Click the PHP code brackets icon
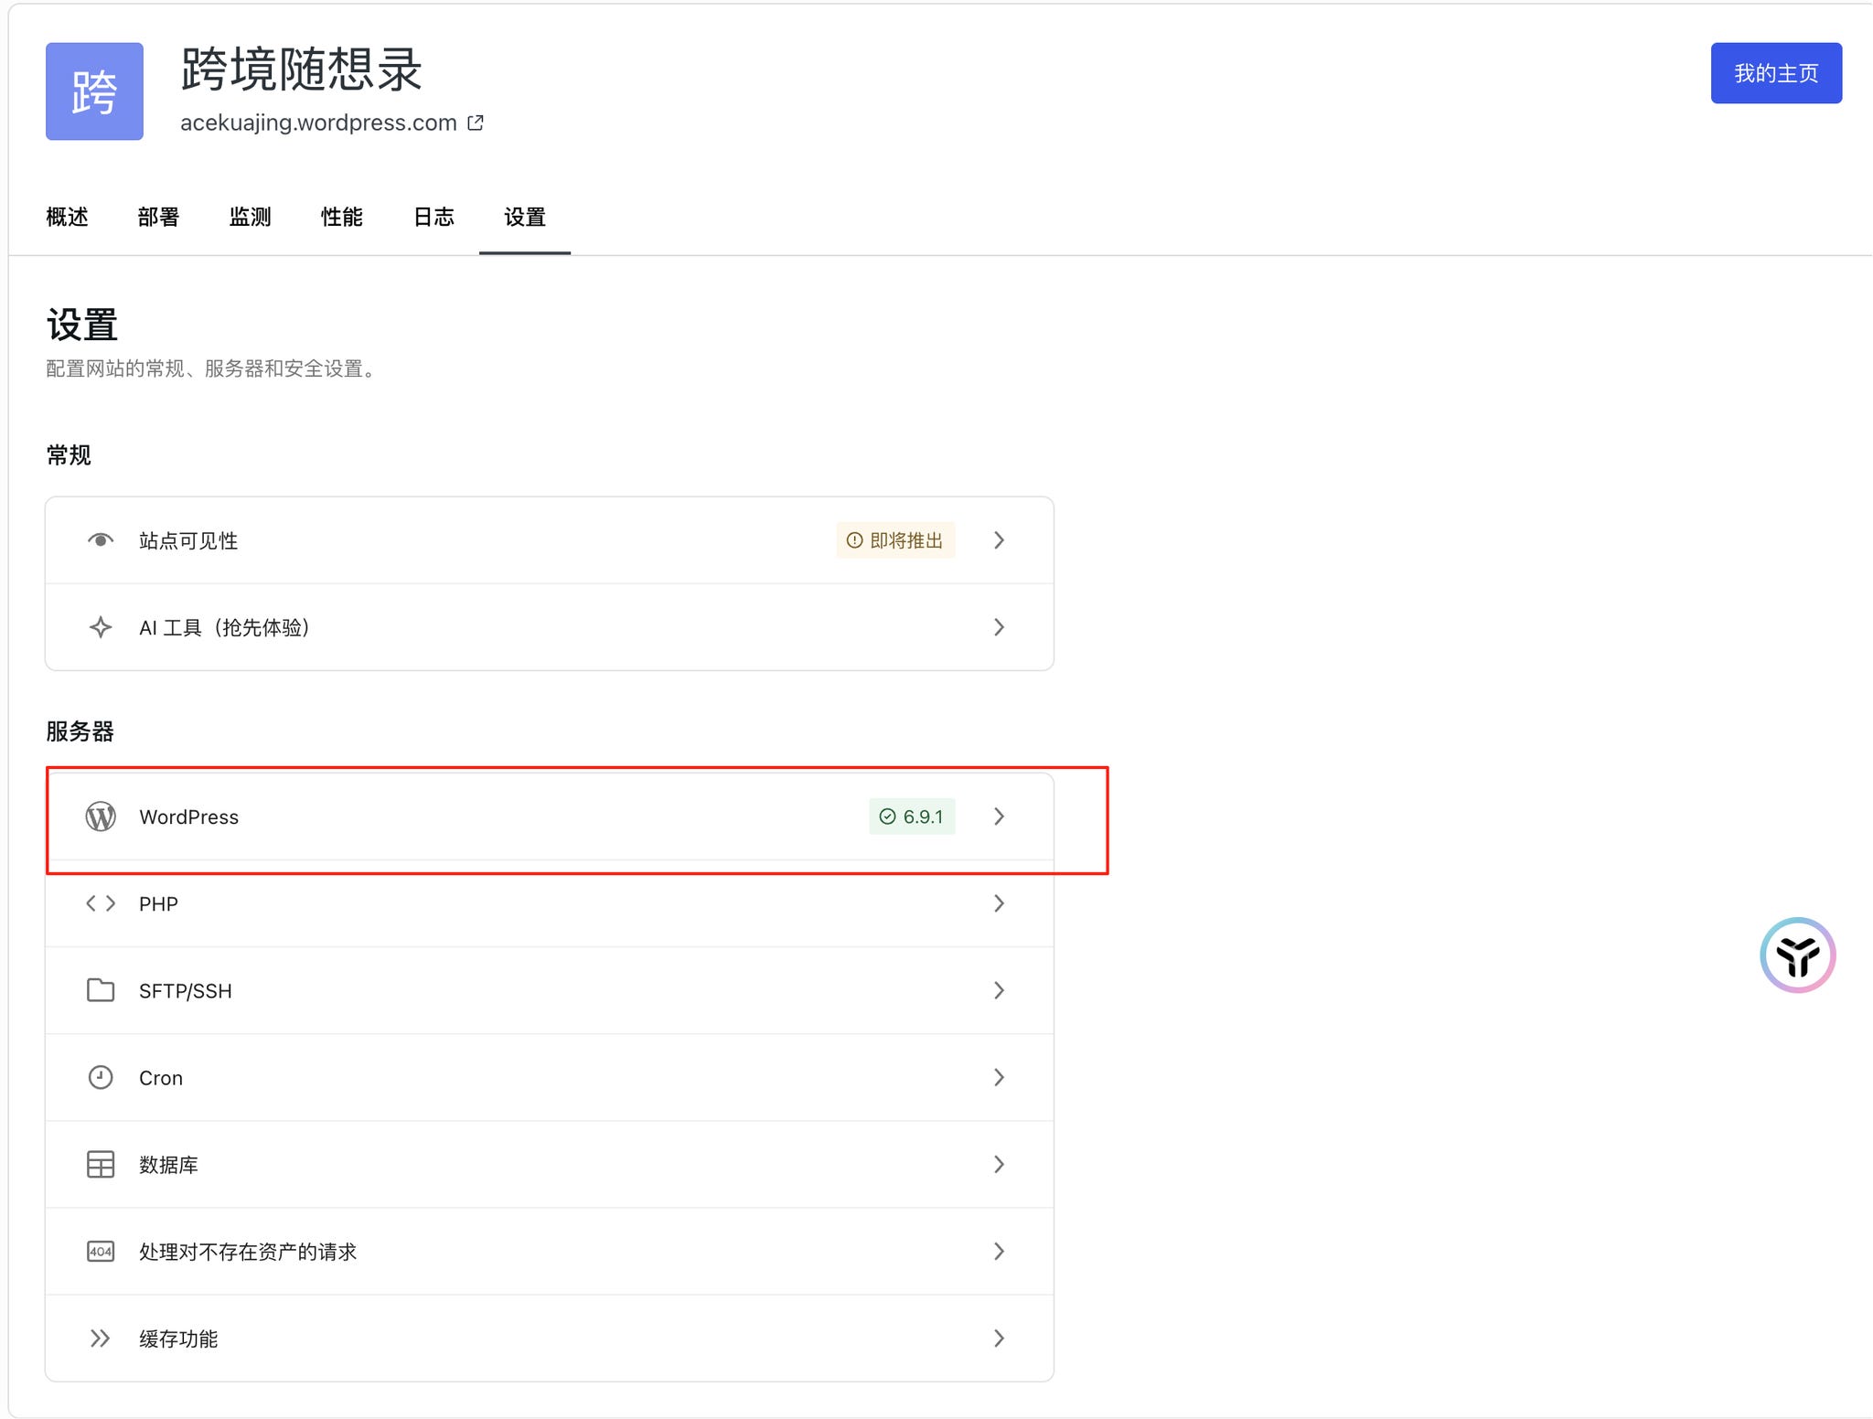 (101, 903)
